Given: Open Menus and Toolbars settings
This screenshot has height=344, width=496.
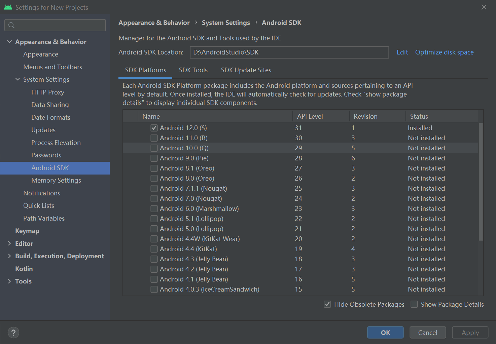Looking at the screenshot, I should tap(52, 67).
